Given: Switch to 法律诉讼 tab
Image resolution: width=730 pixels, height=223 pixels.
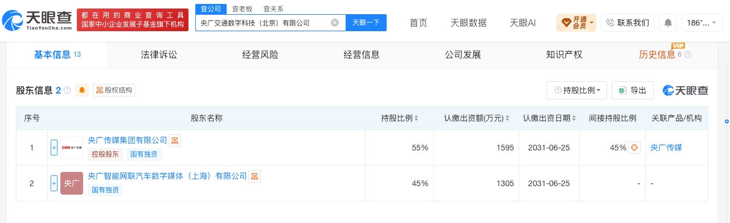Looking at the screenshot, I should [x=159, y=55].
